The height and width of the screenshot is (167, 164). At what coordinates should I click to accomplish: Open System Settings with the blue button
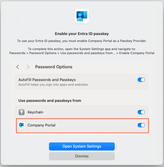coord(82,147)
